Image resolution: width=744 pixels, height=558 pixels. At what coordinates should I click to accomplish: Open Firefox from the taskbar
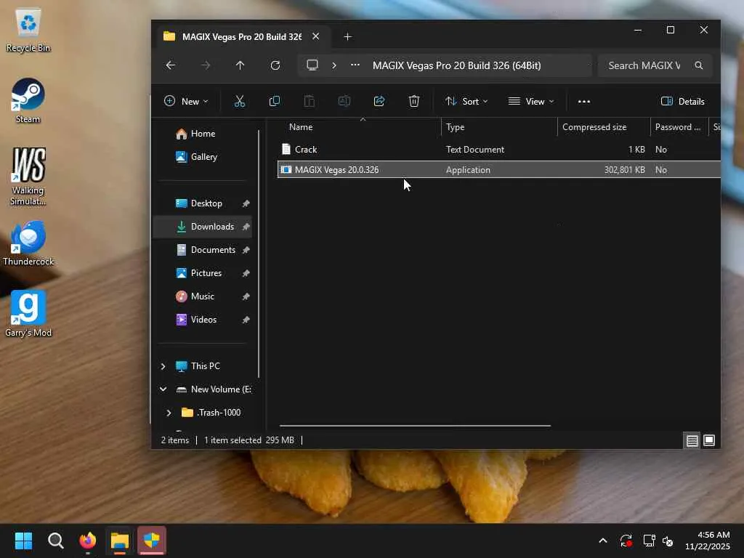point(88,541)
